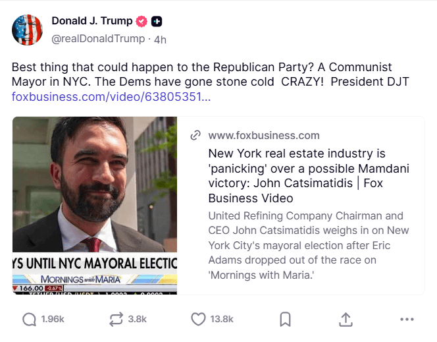Like the post with the heart icon
Viewport: 437px width, 342px height.
(x=198, y=319)
